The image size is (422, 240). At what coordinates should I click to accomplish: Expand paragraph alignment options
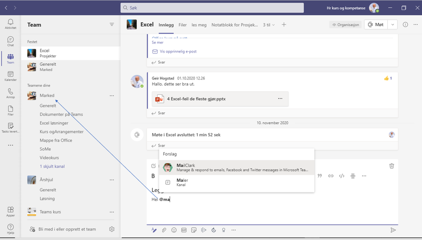point(353,176)
